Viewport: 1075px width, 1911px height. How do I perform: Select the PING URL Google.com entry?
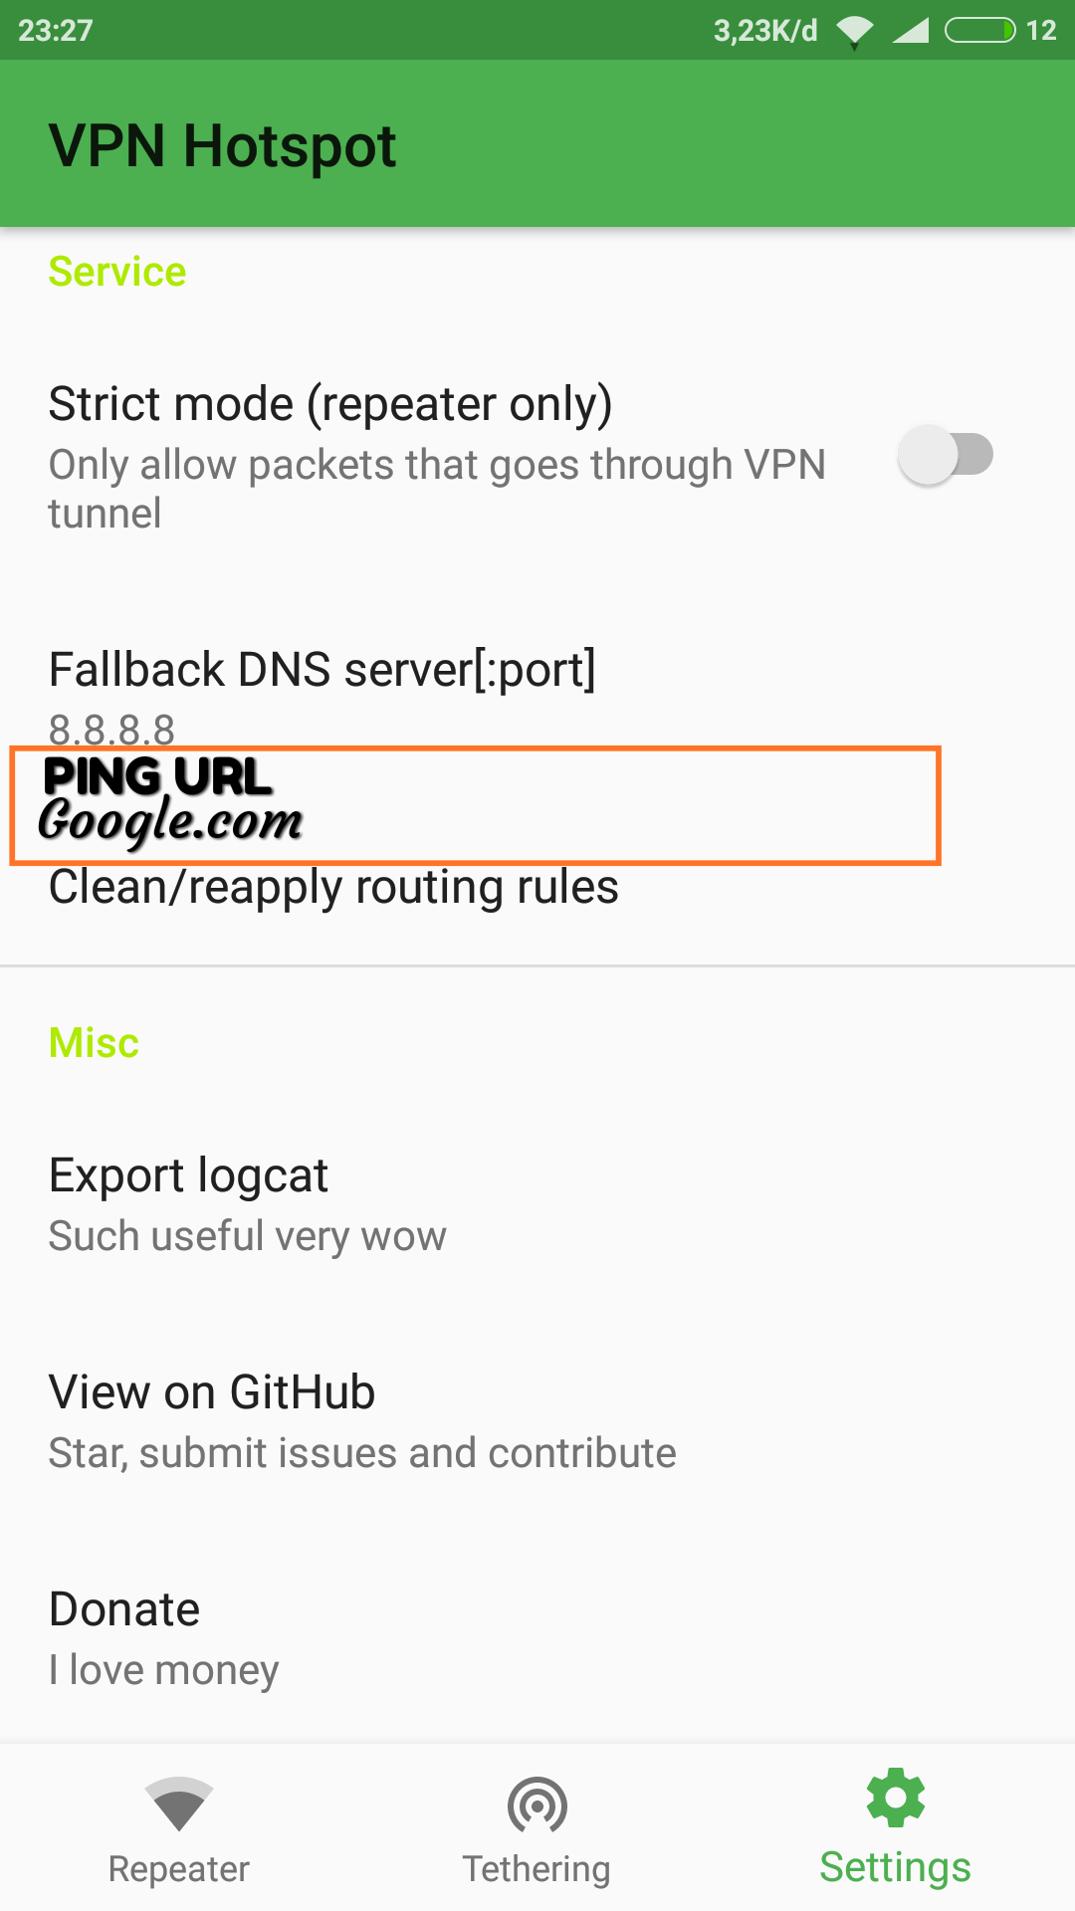(x=475, y=805)
